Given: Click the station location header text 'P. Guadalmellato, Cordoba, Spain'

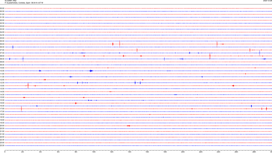Looking at the screenshot, I should (x=18, y=3).
